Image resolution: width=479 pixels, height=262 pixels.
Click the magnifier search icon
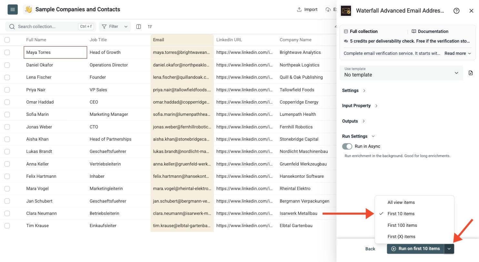12,26
